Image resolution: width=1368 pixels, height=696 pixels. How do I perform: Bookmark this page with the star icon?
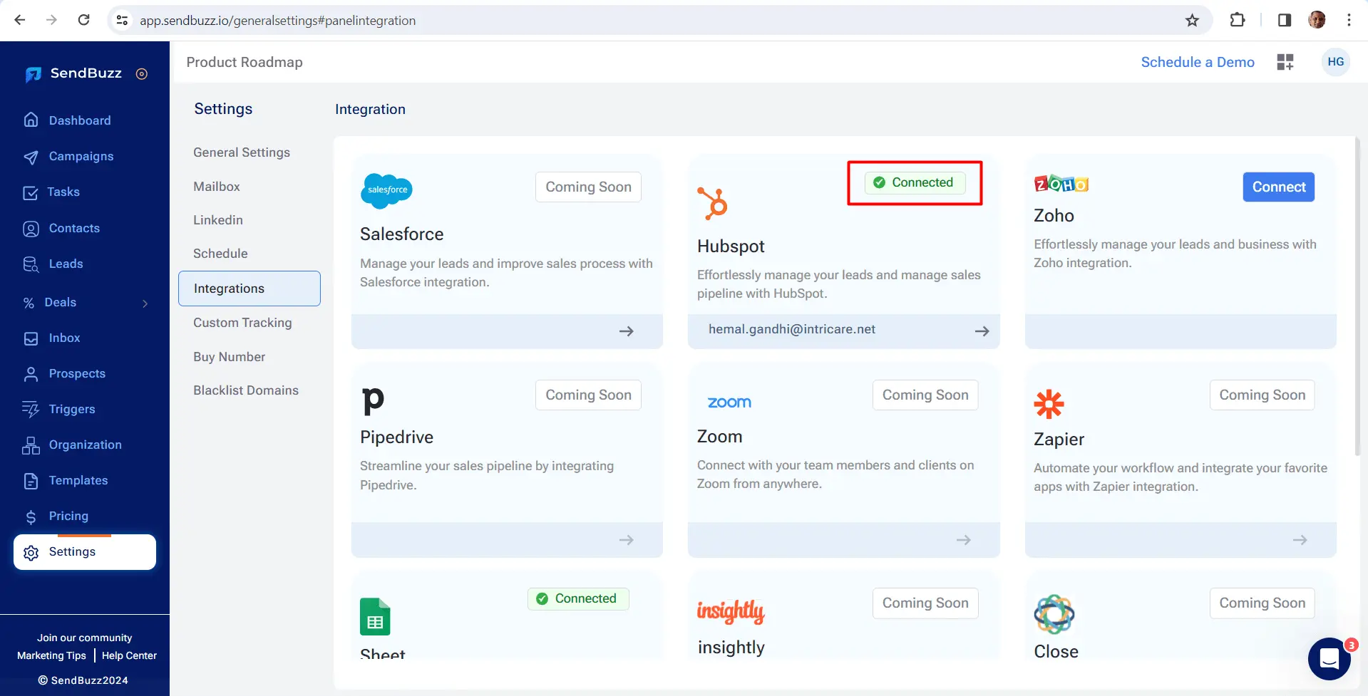(x=1192, y=20)
